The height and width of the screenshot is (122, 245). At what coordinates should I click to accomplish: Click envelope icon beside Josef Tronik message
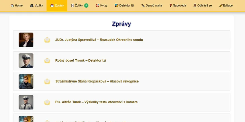(47, 61)
